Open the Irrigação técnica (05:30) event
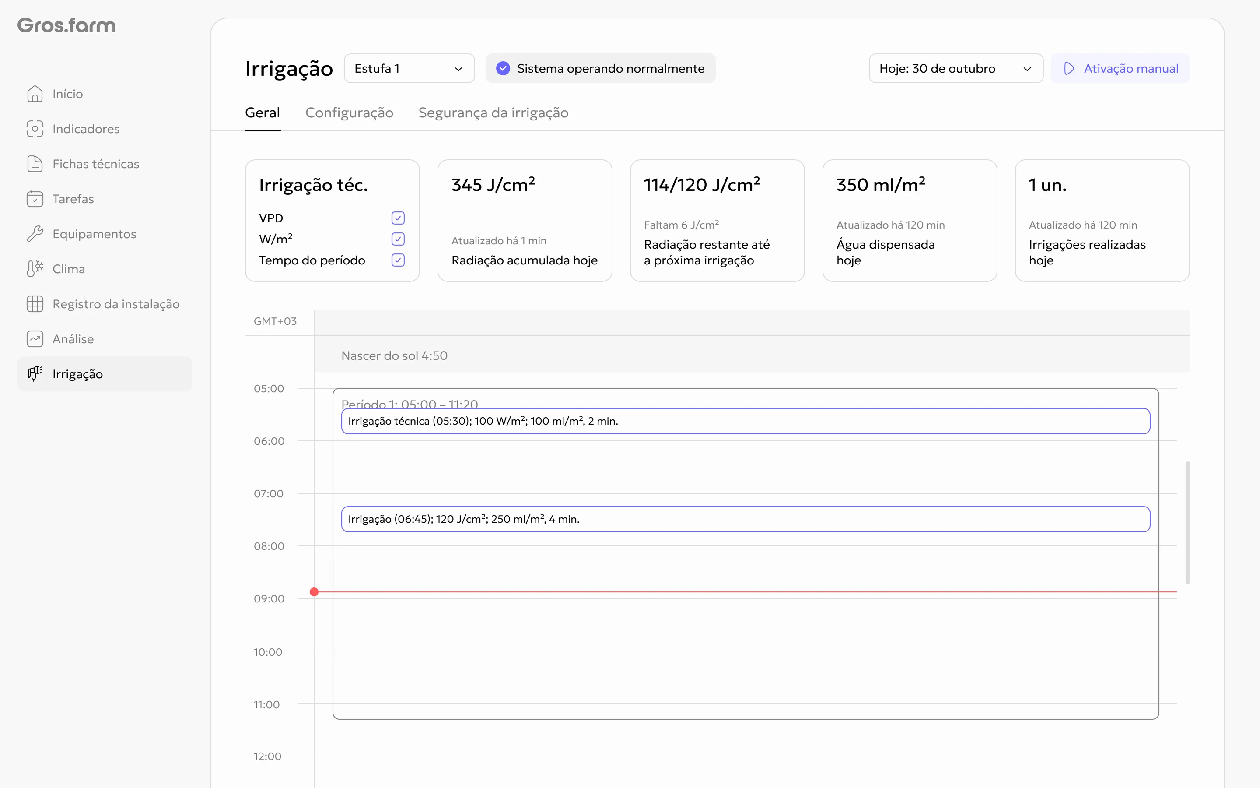This screenshot has width=1260, height=788. (745, 421)
